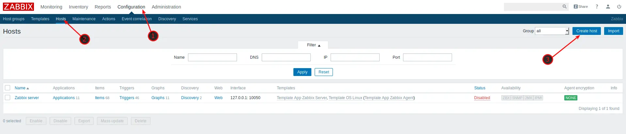The image size is (626, 134).
Task: Click the Delete button
Action: [x=141, y=121]
